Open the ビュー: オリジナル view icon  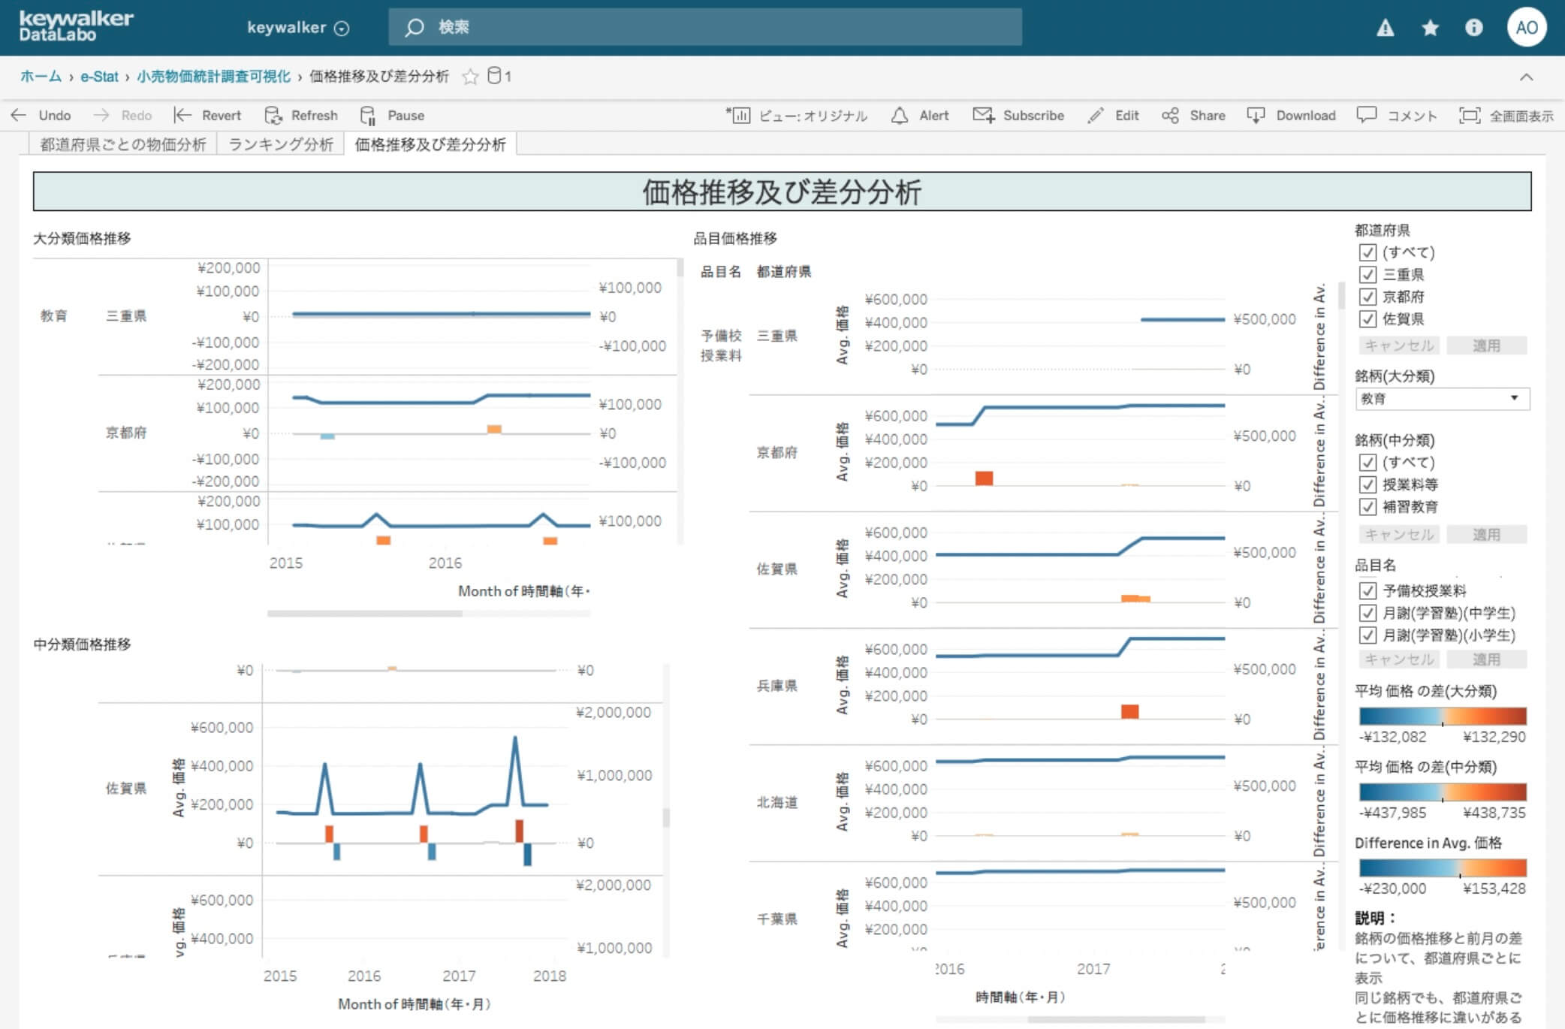(738, 115)
